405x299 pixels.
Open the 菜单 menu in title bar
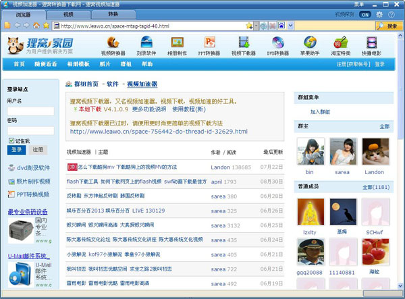tap(358, 4)
